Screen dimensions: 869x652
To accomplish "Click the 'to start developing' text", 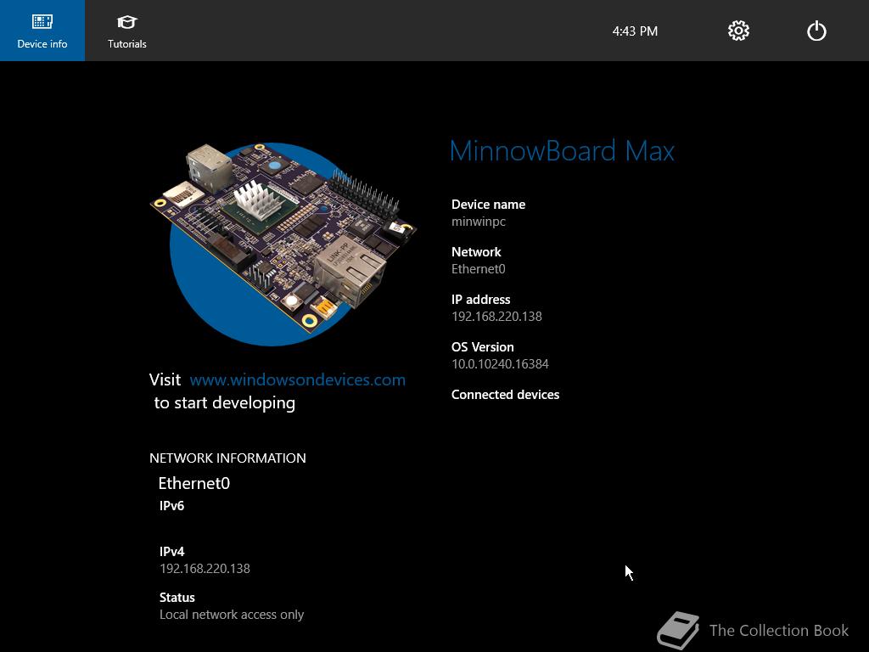I will (224, 403).
